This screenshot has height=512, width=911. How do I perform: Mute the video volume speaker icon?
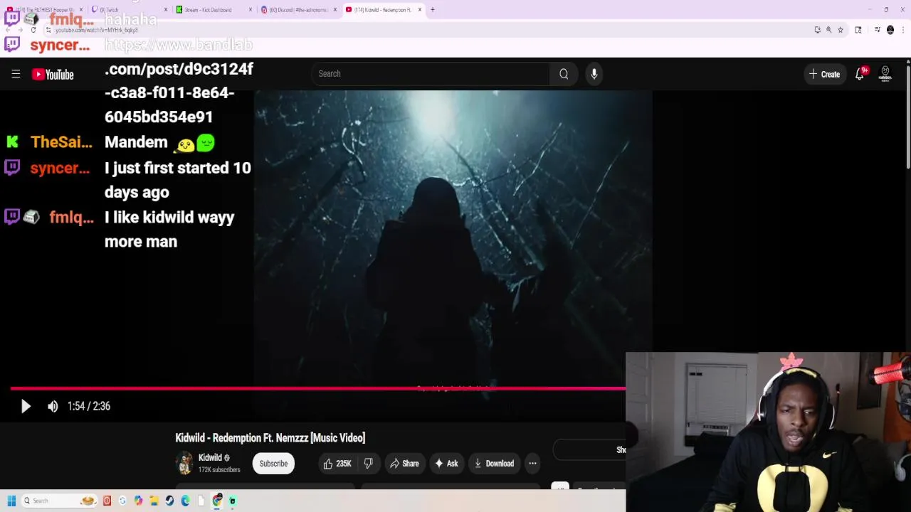pyautogui.click(x=53, y=406)
